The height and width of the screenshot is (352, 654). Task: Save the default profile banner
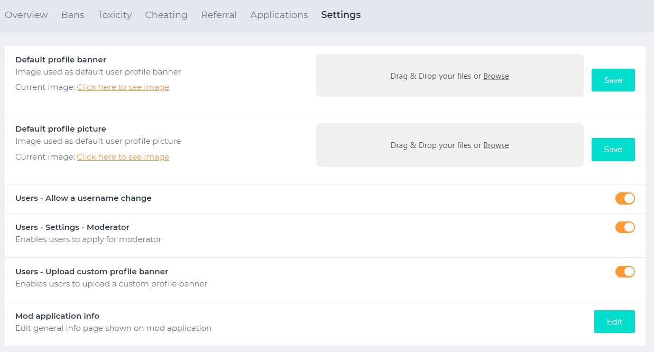(613, 80)
